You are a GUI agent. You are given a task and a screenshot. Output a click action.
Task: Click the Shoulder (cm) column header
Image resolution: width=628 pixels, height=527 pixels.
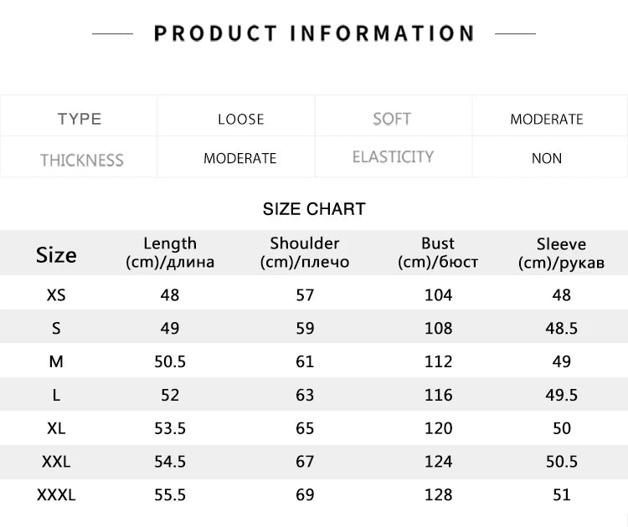coord(305,253)
